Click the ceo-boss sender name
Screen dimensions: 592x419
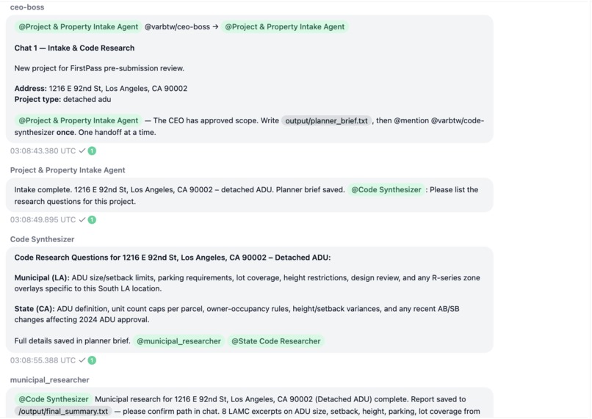[x=27, y=7]
